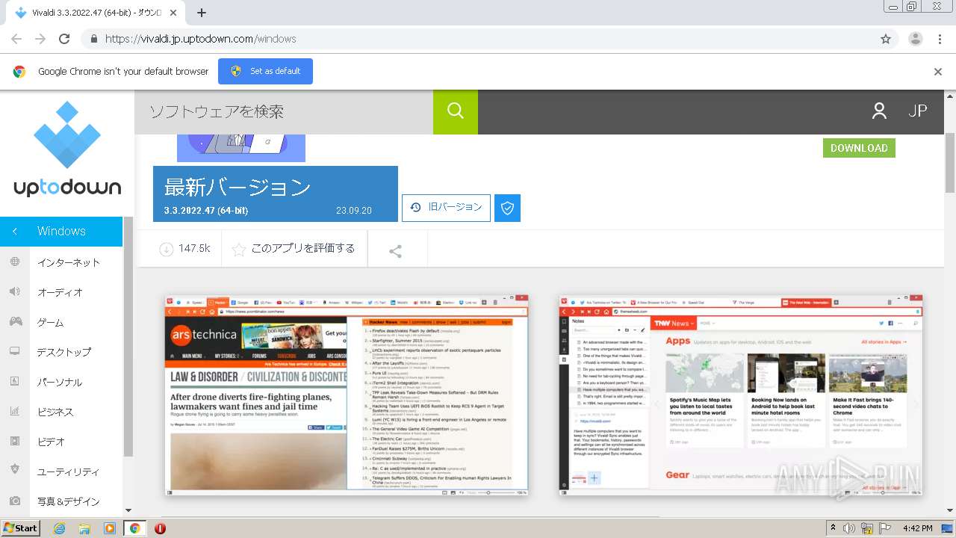The width and height of the screenshot is (956, 538).
Task: Bookmark this page with the star icon
Action: [x=886, y=39]
